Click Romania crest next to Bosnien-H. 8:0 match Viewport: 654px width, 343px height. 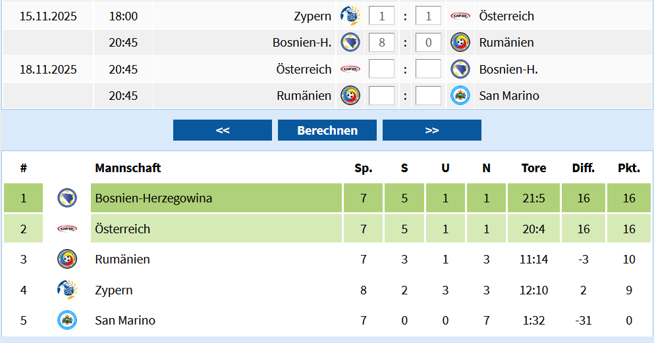pos(460,43)
